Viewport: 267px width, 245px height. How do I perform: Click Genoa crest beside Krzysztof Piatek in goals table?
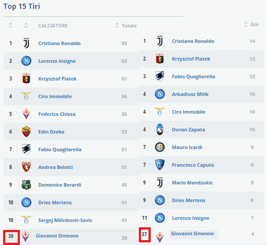click(x=160, y=59)
